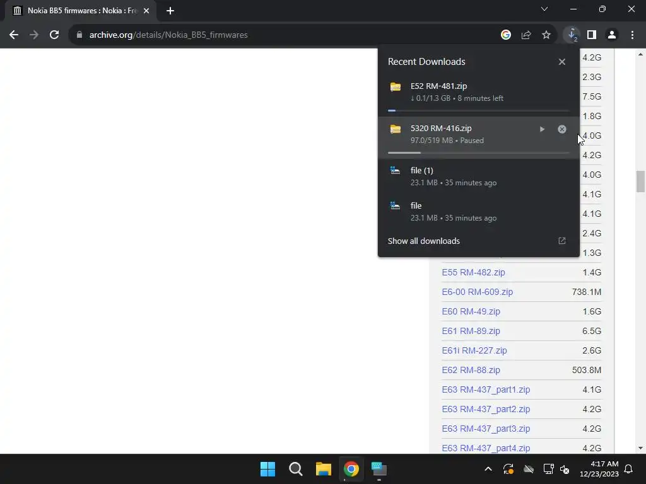Screen dimensions: 646x484
Task: Open the network tray icon
Action: point(548,469)
